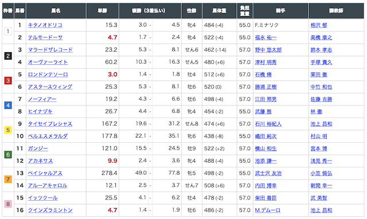Screen dimensions: 367x219
Task: Open horse ベルエスメラルダ link
Action: [x=48, y=136]
